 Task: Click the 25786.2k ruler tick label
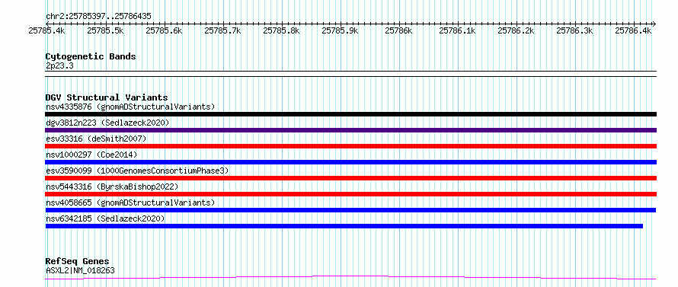[x=516, y=30]
